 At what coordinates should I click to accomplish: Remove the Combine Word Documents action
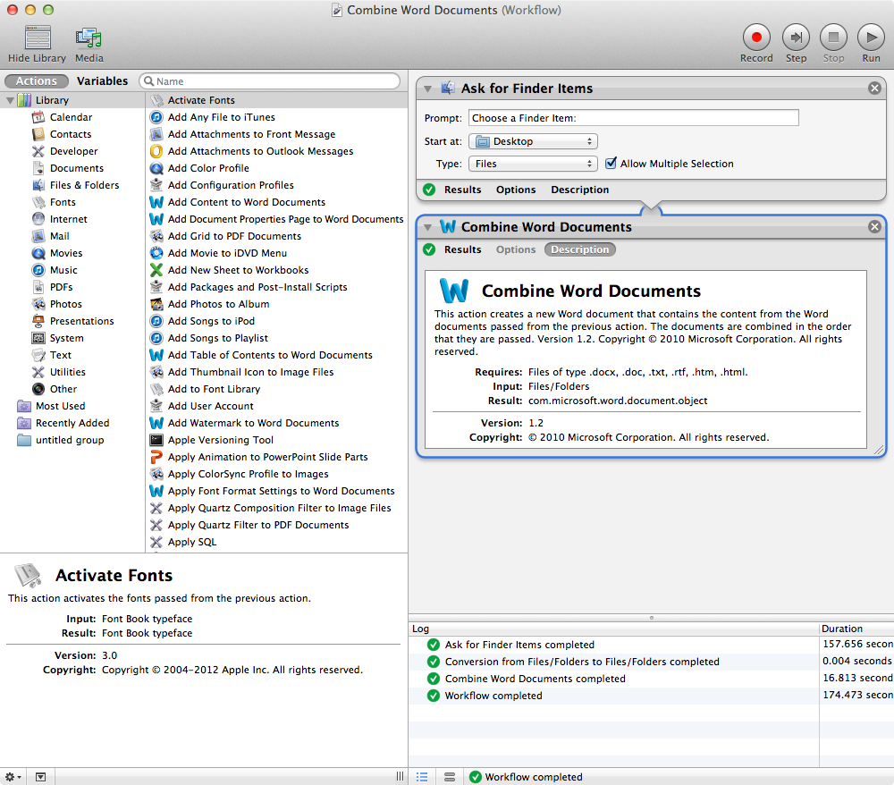pyautogui.click(x=874, y=227)
